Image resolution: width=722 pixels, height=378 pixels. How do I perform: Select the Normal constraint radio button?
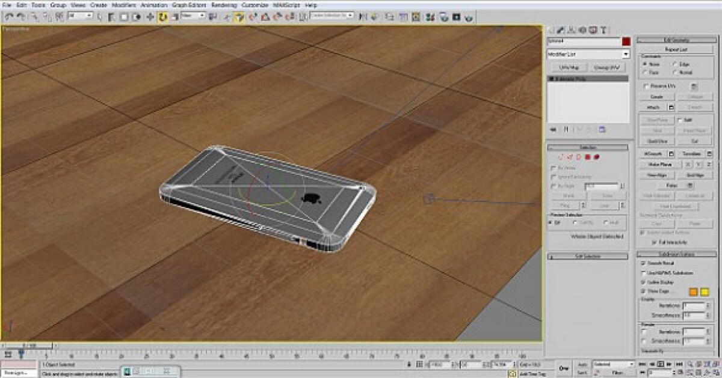coord(674,72)
